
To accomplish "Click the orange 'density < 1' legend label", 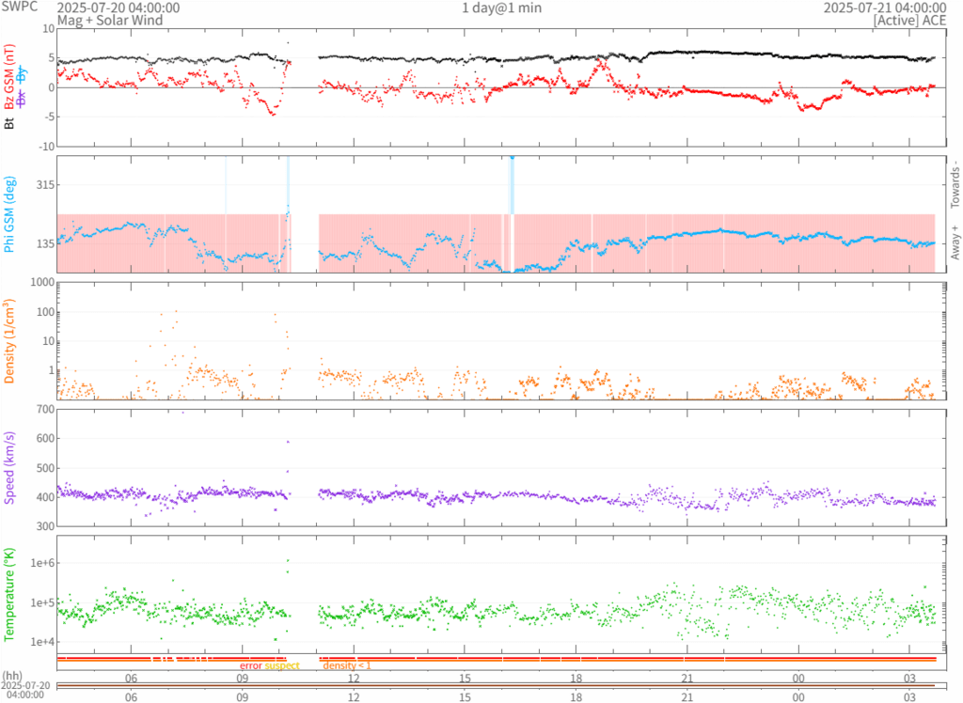I will pos(347,665).
